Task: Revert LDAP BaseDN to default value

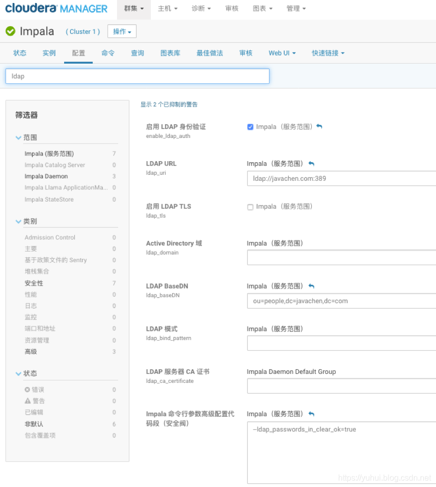Action: (x=311, y=286)
